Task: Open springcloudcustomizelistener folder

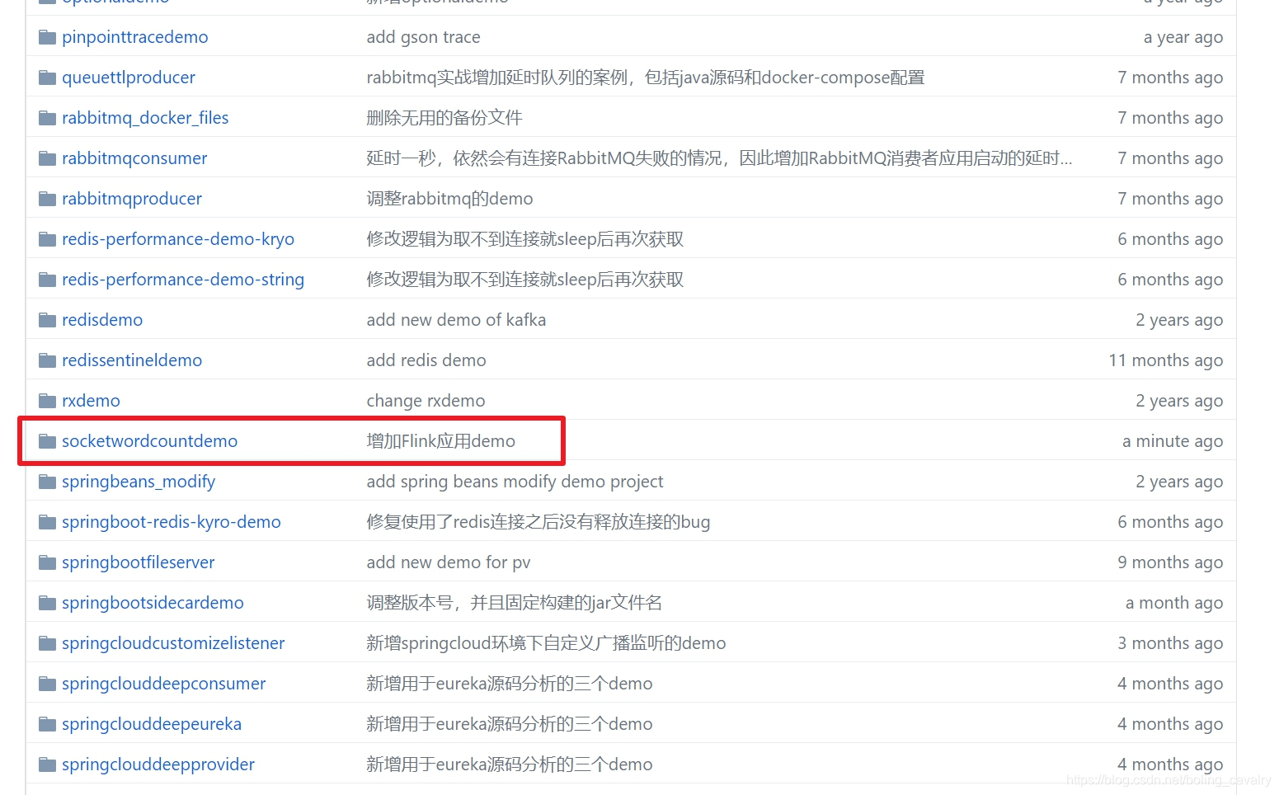Action: pyautogui.click(x=173, y=643)
